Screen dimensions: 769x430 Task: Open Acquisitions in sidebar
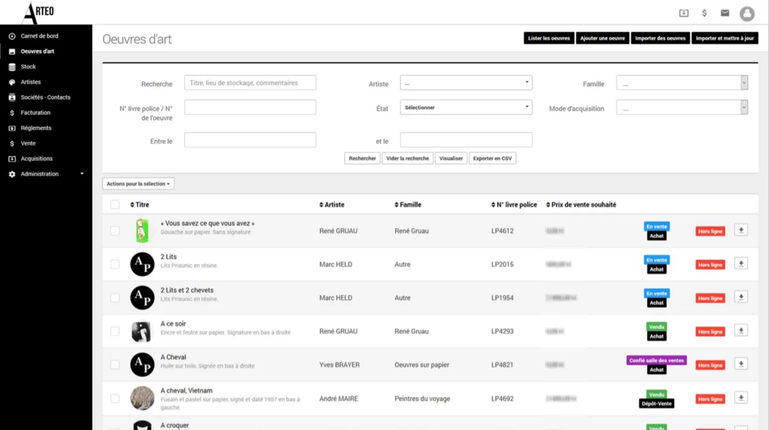point(37,159)
